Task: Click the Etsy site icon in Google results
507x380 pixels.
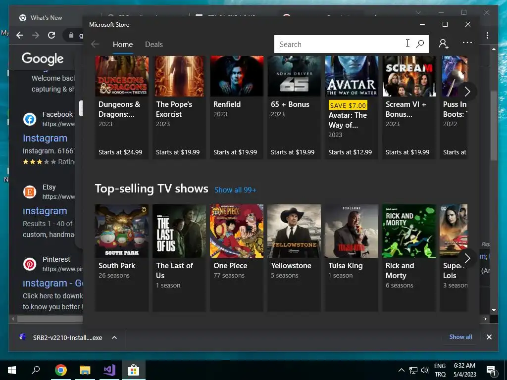Action: tap(29, 192)
